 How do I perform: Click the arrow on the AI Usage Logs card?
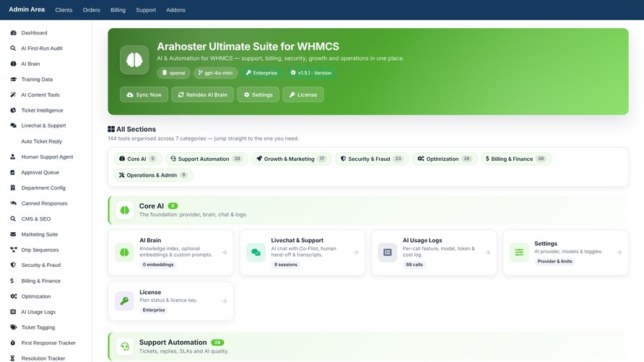487,252
